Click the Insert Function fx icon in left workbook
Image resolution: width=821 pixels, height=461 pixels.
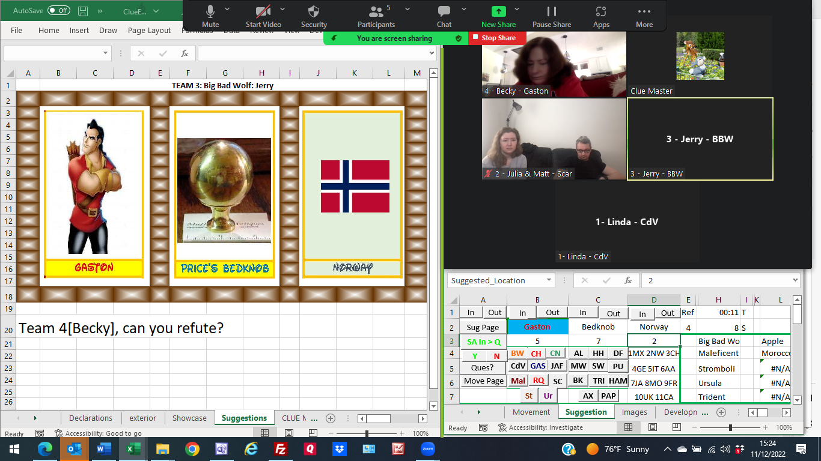click(185, 53)
